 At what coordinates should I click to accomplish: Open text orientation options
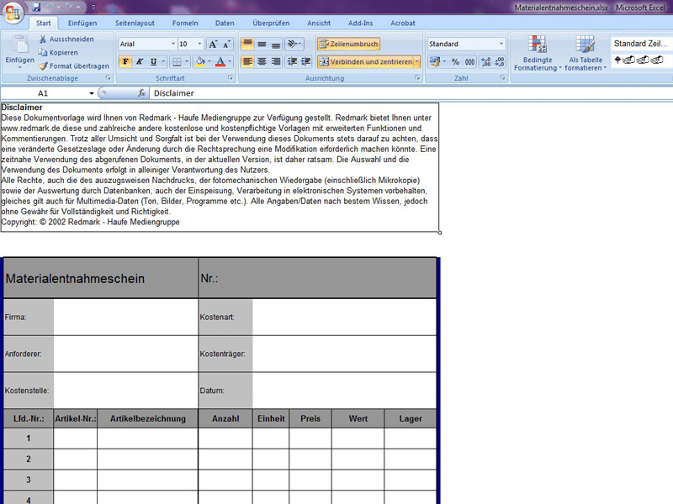pyautogui.click(x=294, y=44)
